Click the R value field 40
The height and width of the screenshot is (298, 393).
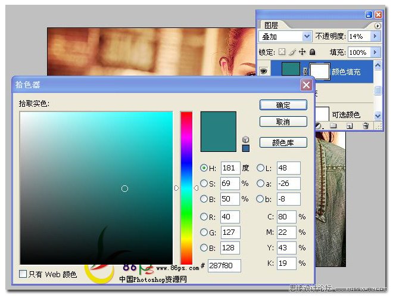point(230,217)
